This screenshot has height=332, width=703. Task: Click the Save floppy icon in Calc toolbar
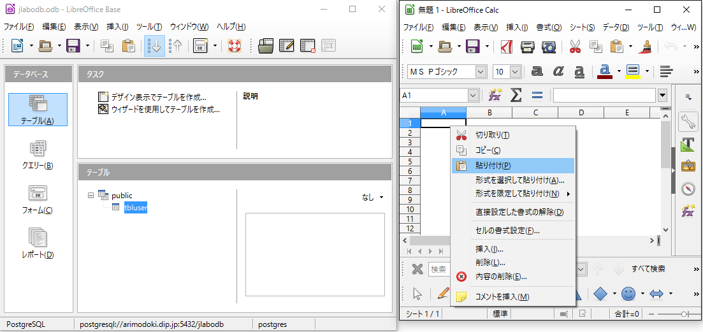coord(472,46)
